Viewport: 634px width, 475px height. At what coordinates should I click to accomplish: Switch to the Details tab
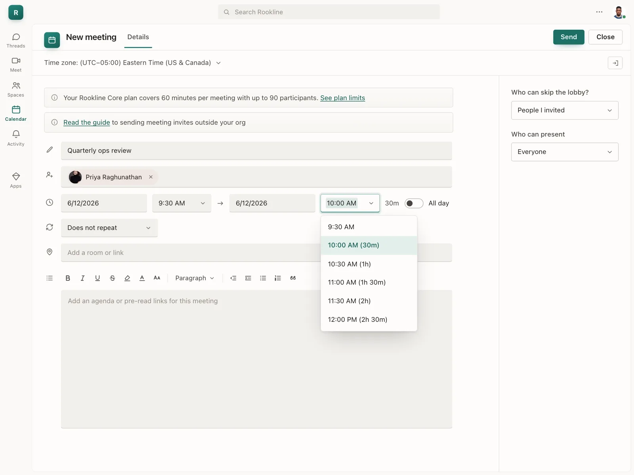138,37
